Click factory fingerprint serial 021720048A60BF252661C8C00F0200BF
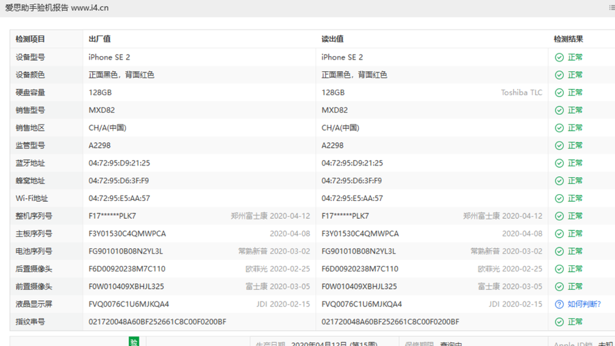The height and width of the screenshot is (346, 615). (157, 322)
